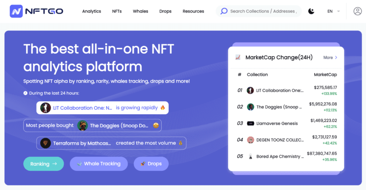Toggle dark mode moon icon
The image size is (366, 190).
(x=311, y=11)
